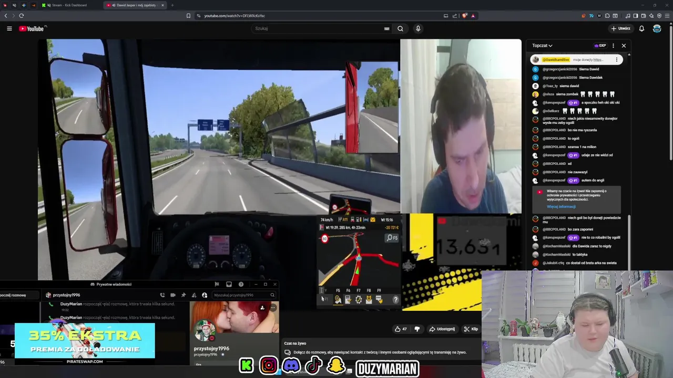Click the Utwórz create button
Image resolution: width=673 pixels, height=378 pixels.
(620, 28)
